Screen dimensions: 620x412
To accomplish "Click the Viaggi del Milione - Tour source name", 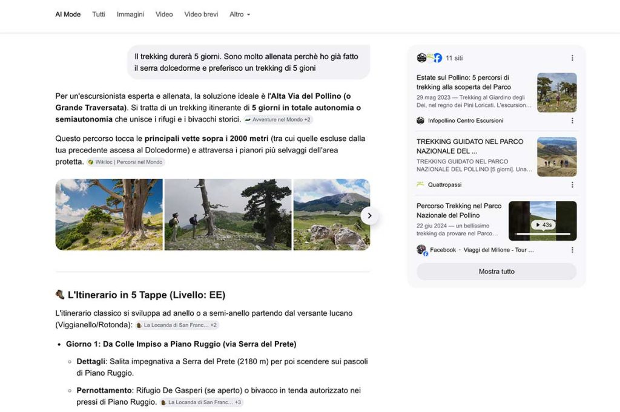I will click(x=499, y=250).
